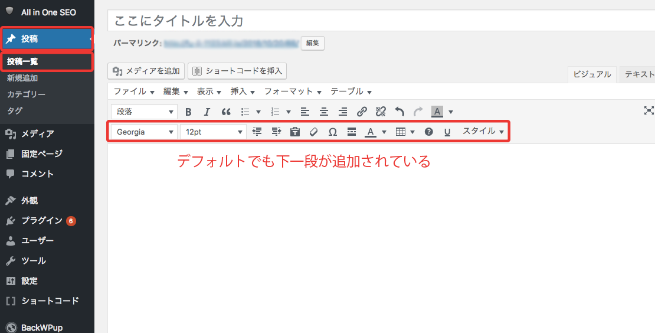Insert a blockquote using the quote icon
This screenshot has width=655, height=333.
226,112
